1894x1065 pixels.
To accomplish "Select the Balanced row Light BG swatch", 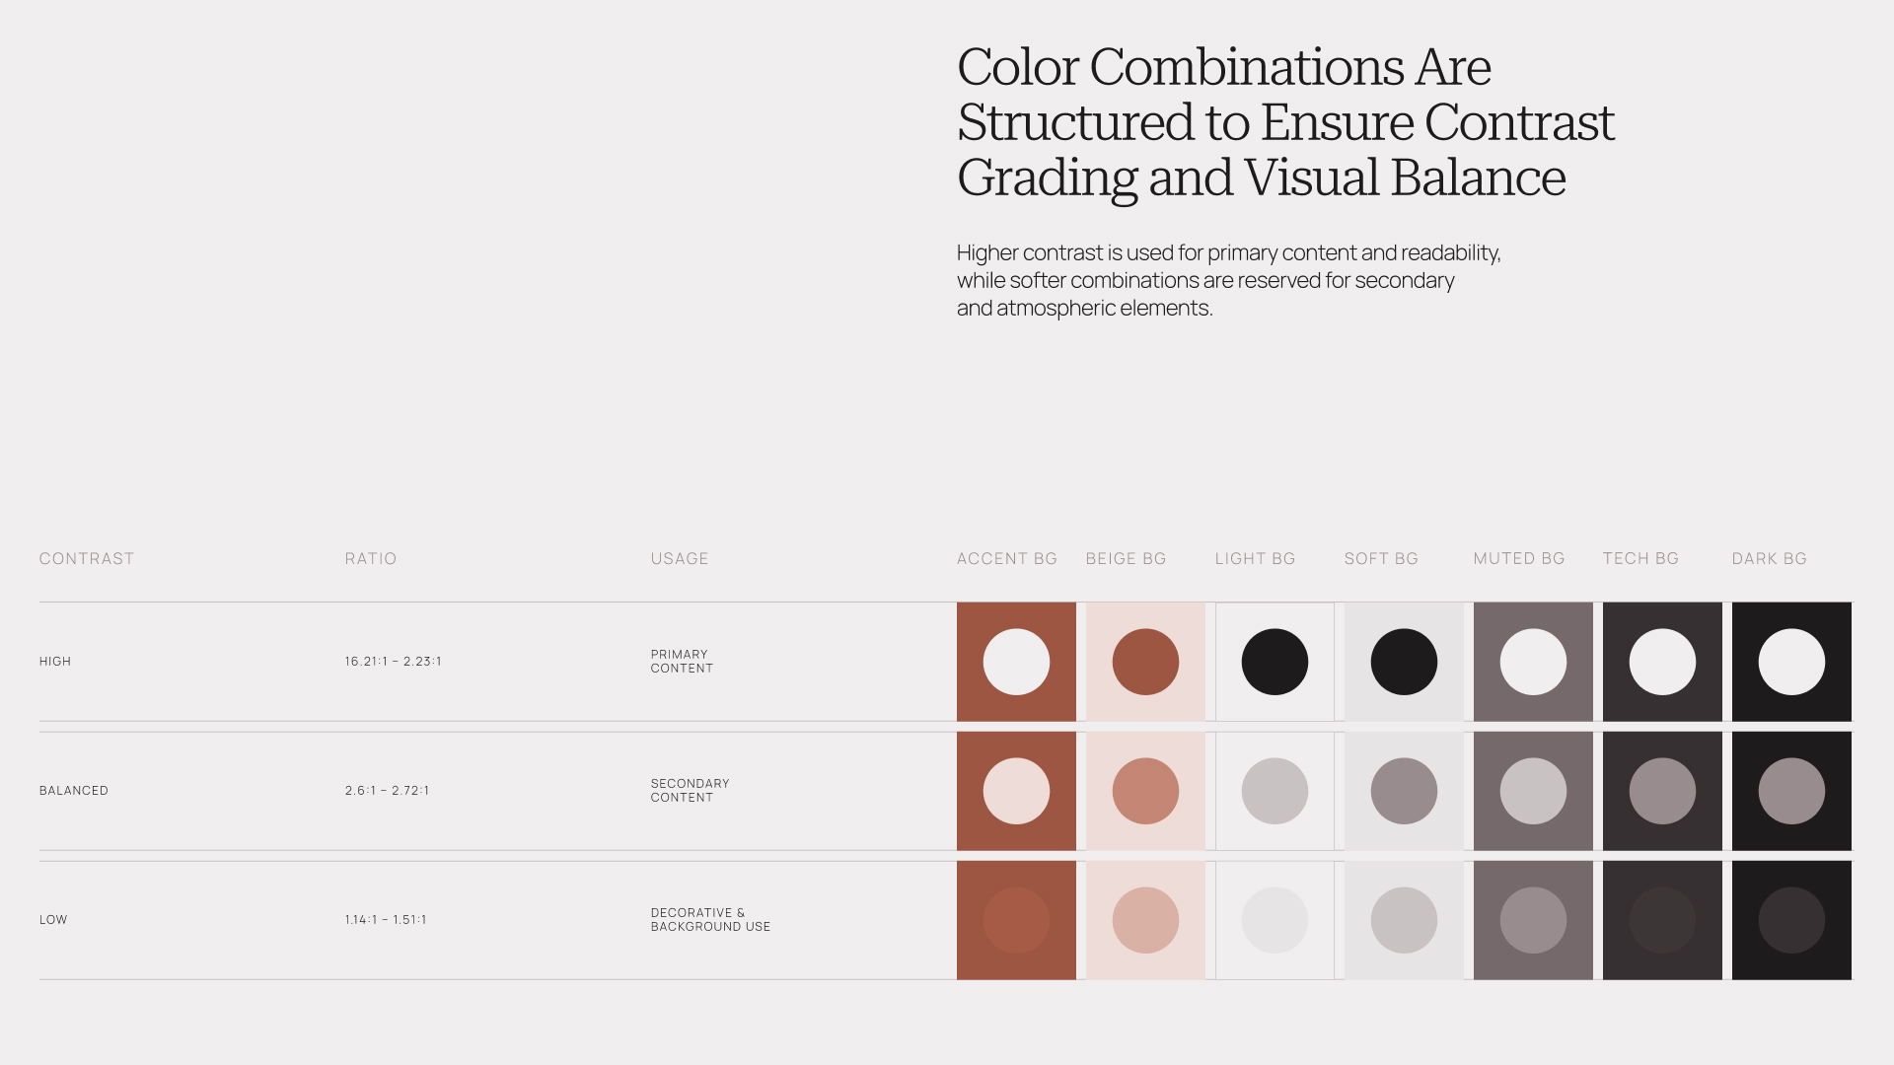I will tap(1275, 791).
